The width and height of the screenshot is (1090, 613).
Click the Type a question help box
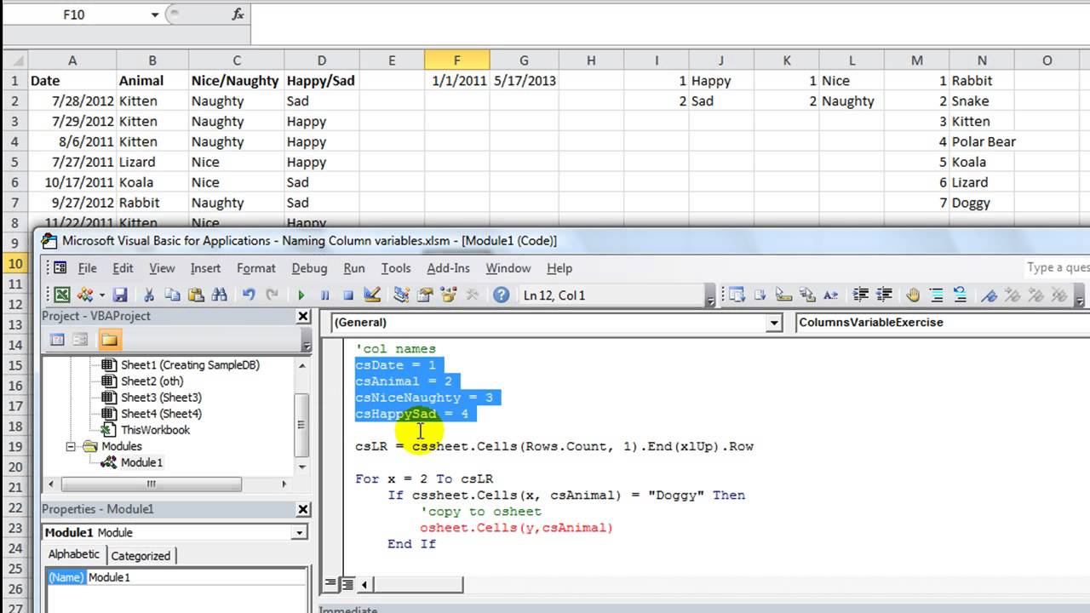point(1057,267)
